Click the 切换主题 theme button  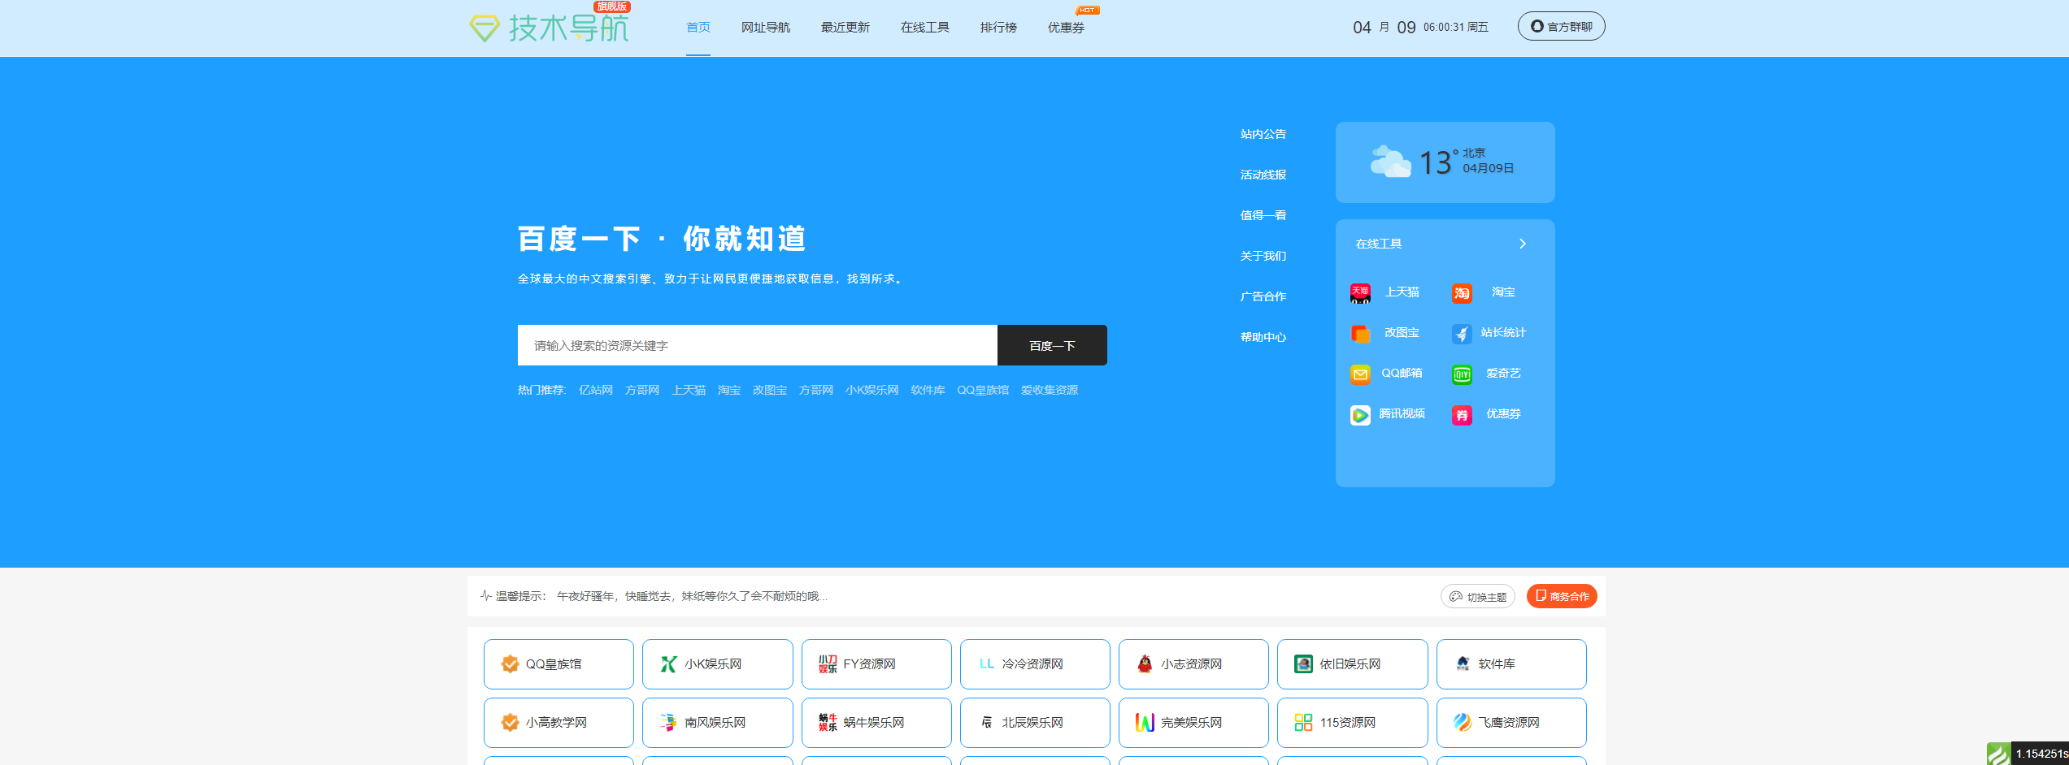tap(1478, 596)
